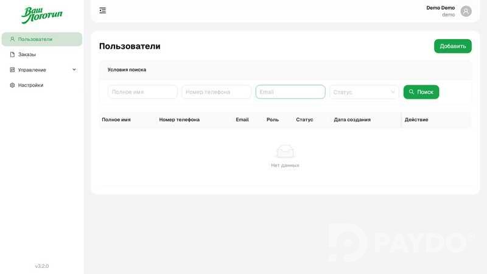Click the Действие column header

(x=416, y=119)
